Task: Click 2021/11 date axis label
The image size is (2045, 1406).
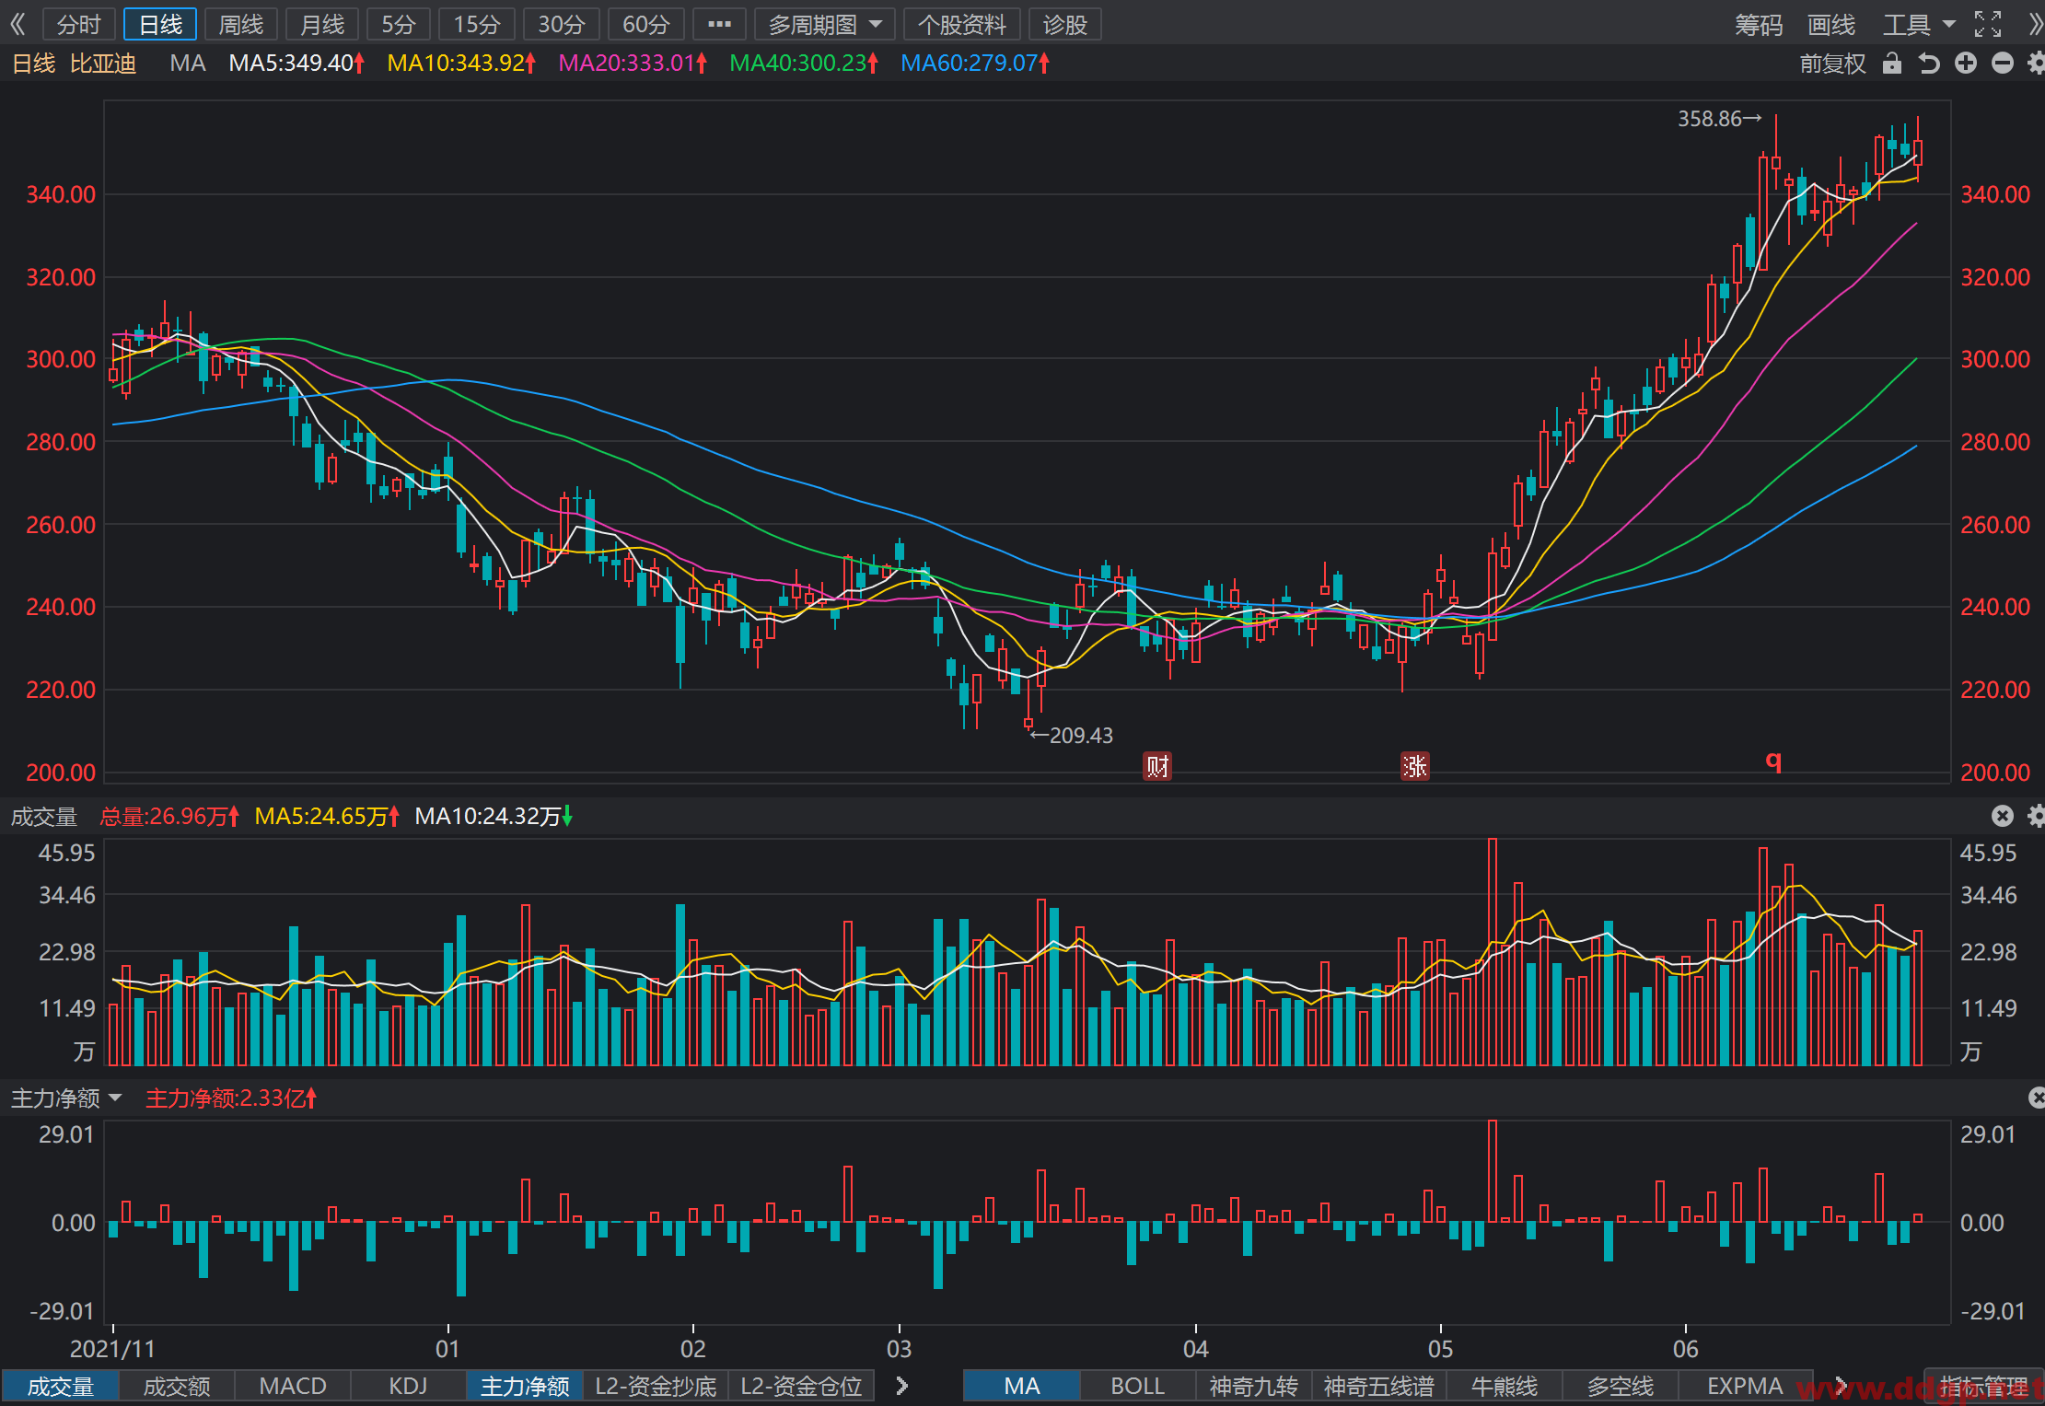Action: click(112, 1349)
